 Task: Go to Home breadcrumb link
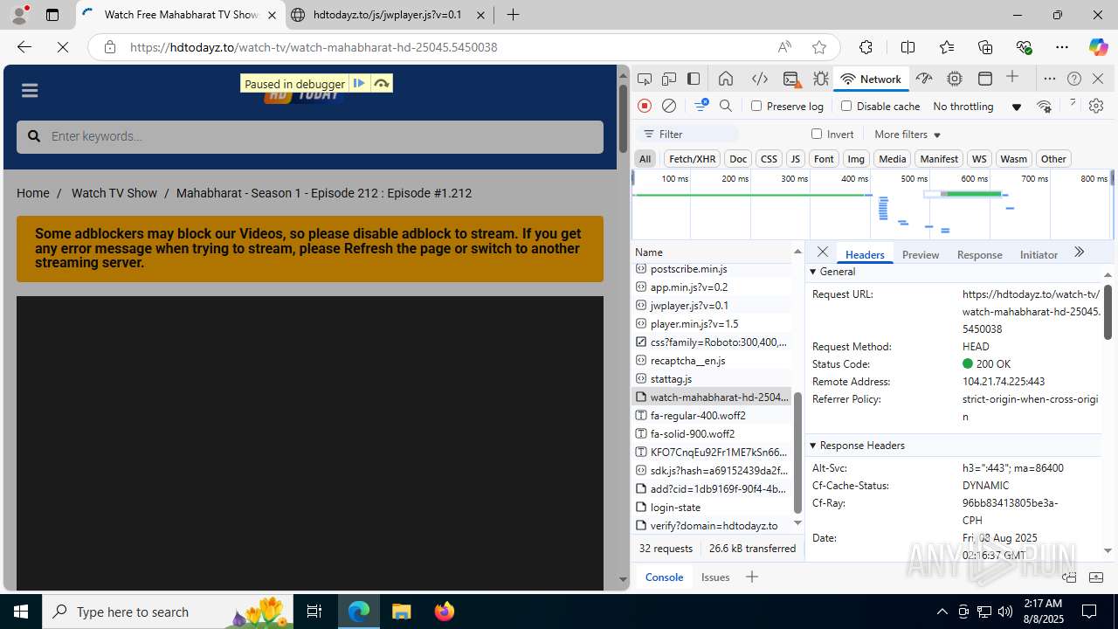(x=33, y=193)
